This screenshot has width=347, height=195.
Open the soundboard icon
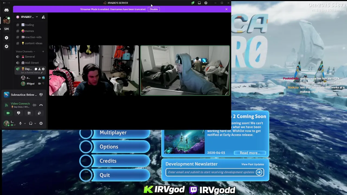coord(40,113)
